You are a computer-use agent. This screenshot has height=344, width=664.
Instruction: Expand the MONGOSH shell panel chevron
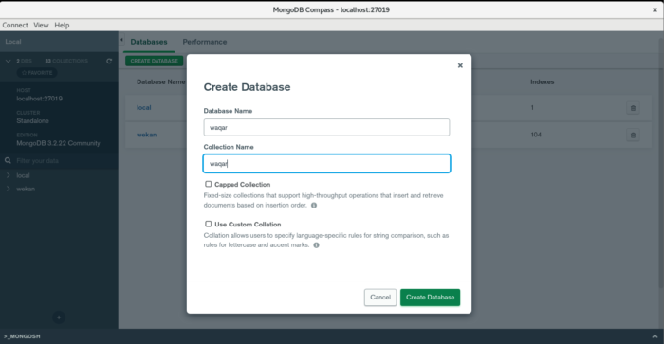point(655,336)
